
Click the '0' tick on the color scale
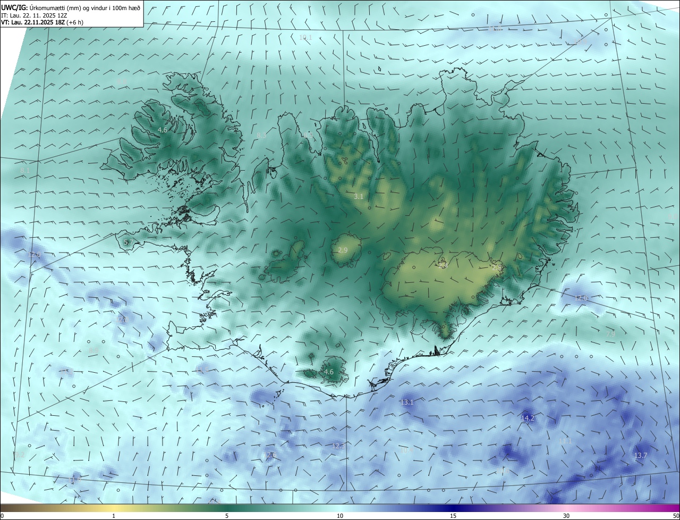(2, 516)
